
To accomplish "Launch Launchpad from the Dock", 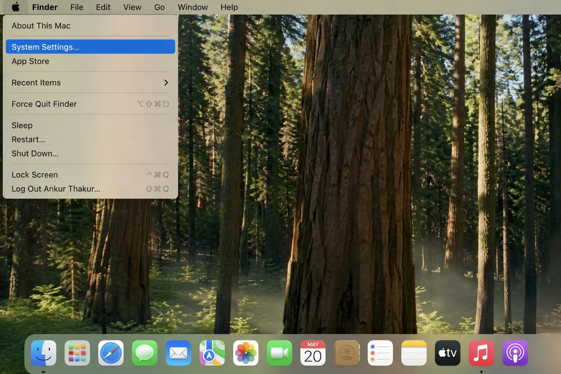I will pyautogui.click(x=77, y=353).
